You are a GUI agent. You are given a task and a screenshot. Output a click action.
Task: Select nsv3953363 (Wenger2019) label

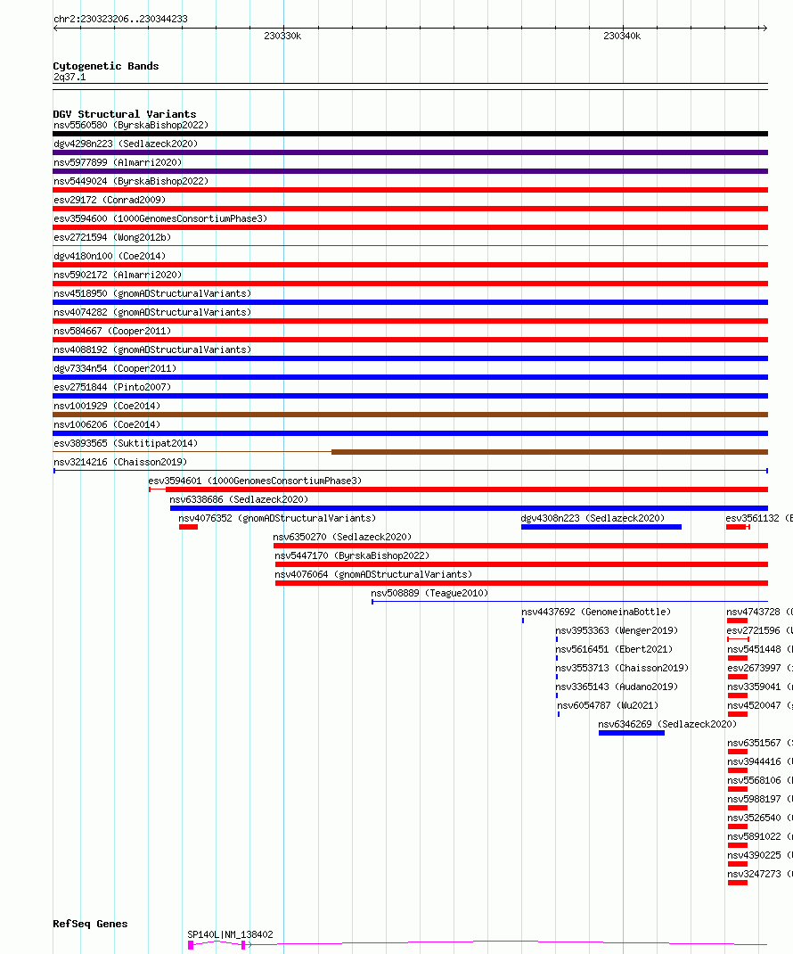[x=617, y=631]
